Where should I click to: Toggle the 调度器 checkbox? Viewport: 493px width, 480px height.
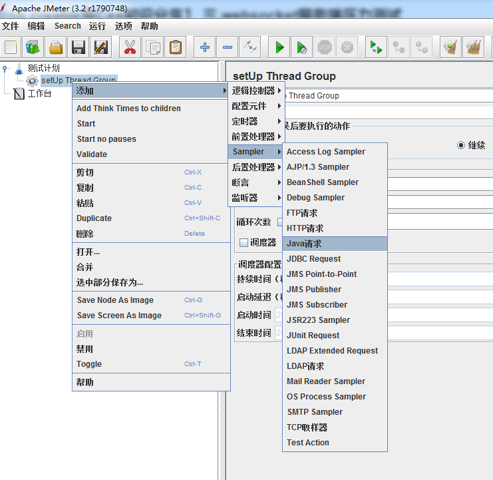(x=244, y=242)
